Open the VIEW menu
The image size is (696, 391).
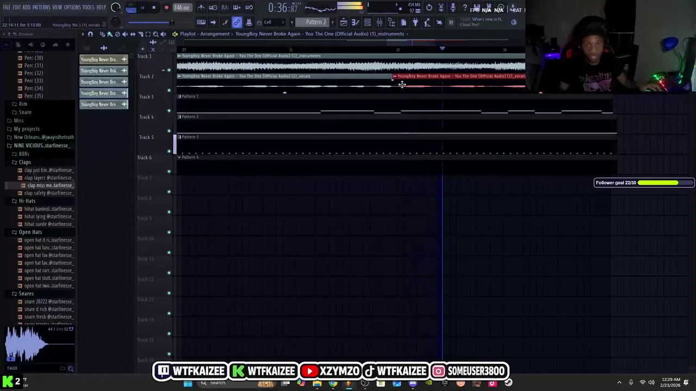coord(57,8)
